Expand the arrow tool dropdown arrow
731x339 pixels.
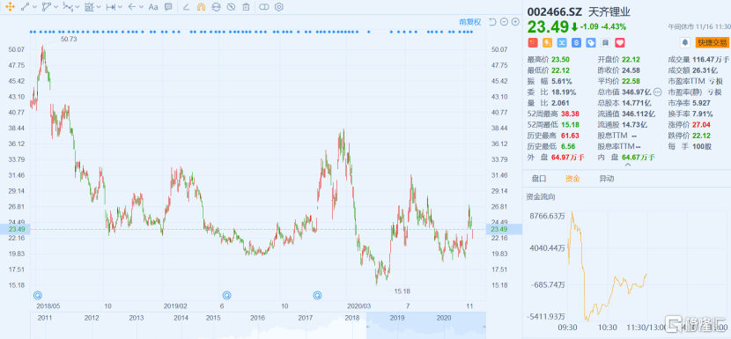click(141, 7)
